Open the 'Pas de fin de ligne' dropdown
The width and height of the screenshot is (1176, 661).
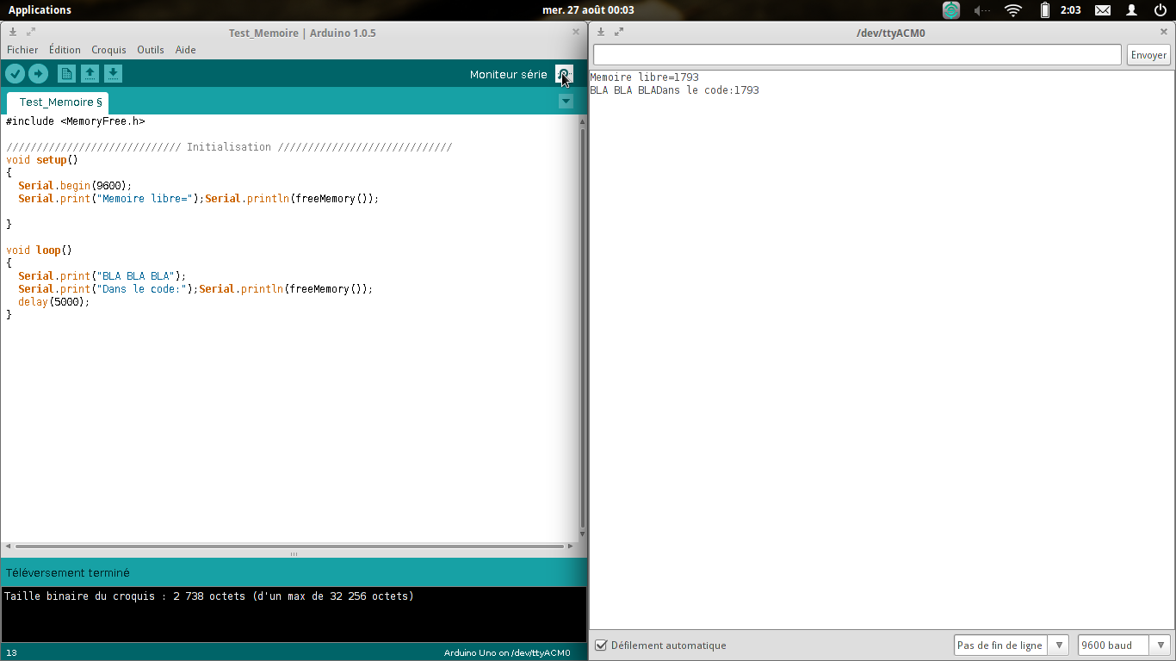(1012, 646)
